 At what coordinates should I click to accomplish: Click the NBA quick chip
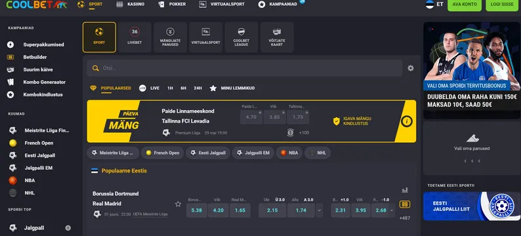pos(289,153)
